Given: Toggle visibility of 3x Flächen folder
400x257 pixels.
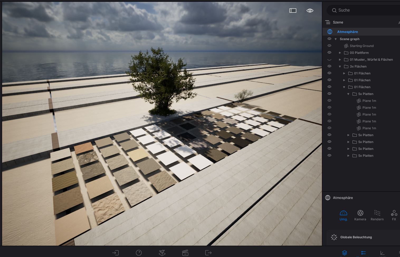Looking at the screenshot, I should (329, 66).
